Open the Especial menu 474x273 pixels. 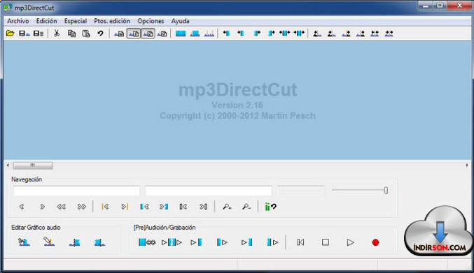tap(76, 21)
